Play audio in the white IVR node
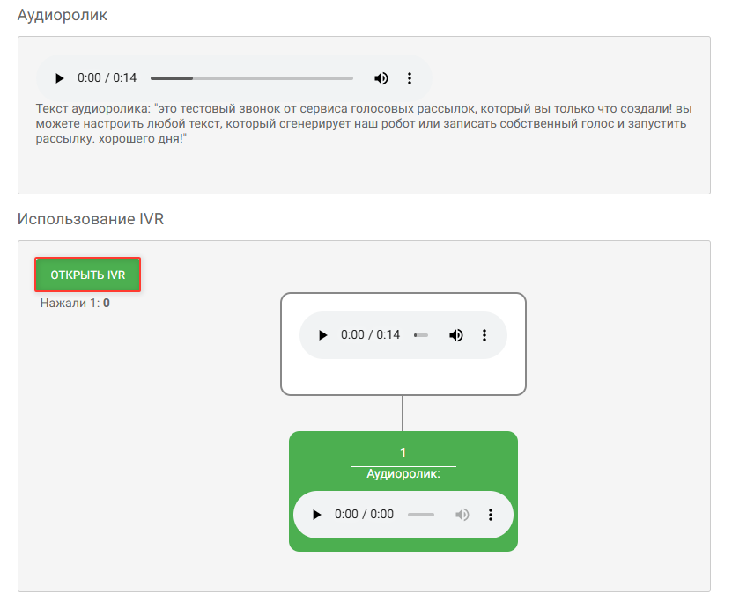This screenshot has width=732, height=608. (x=322, y=334)
